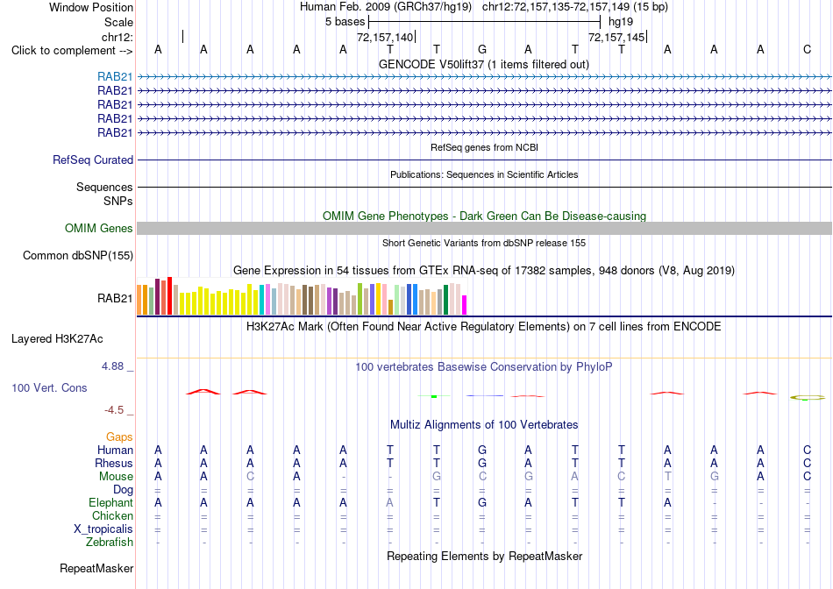Click the green mark in the PhyloP track
833x589 pixels.
[x=434, y=396]
